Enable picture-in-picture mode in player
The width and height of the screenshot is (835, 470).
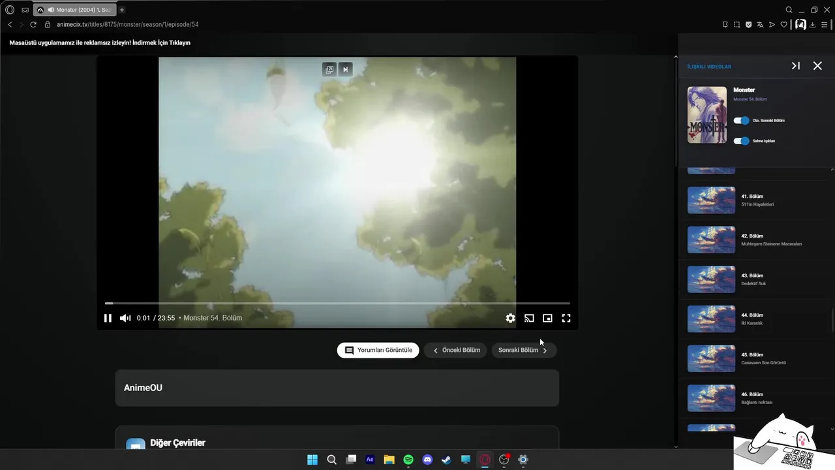tap(547, 318)
